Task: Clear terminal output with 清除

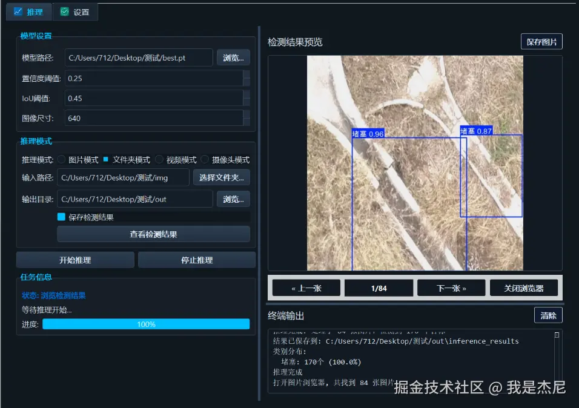Action: 548,315
